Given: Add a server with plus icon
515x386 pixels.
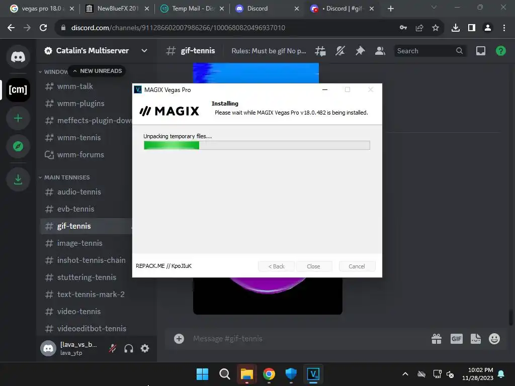Looking at the screenshot, I should click(x=18, y=118).
